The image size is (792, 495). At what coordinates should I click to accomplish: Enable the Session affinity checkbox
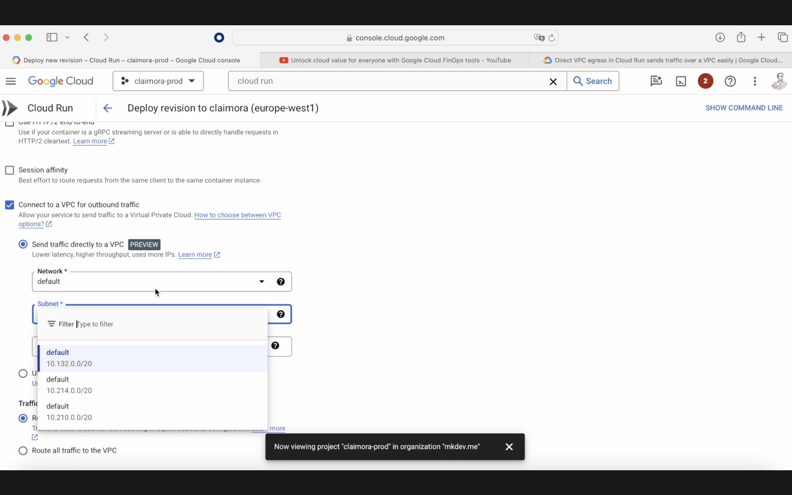[10, 171]
